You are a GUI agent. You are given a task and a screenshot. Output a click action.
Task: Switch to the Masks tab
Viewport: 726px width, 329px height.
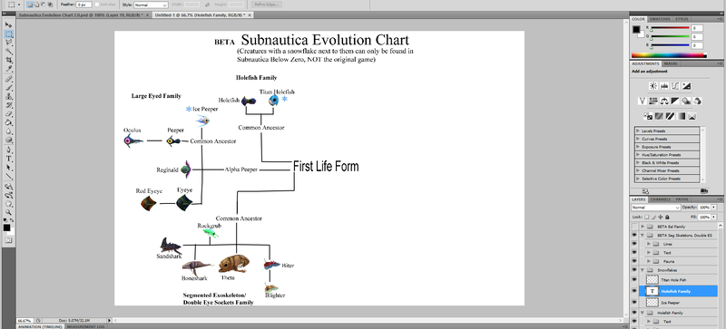tap(670, 63)
